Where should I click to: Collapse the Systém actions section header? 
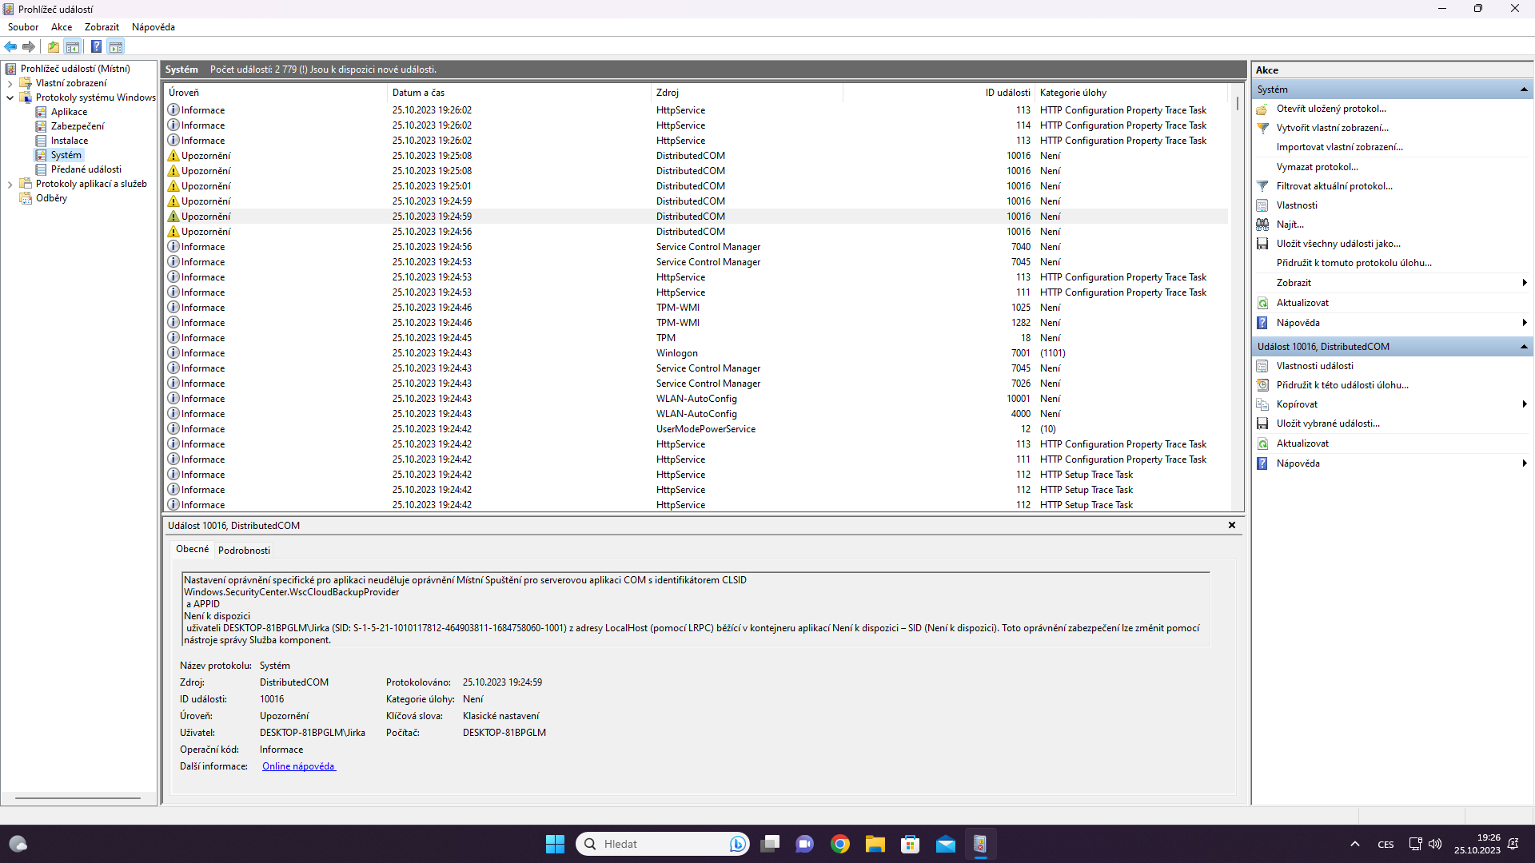(1524, 89)
